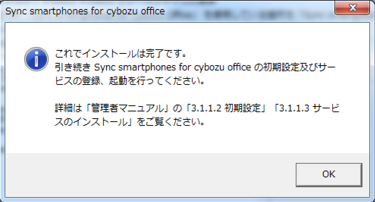
Task: Click the gray footer area left of OK
Action: (x=152, y=174)
